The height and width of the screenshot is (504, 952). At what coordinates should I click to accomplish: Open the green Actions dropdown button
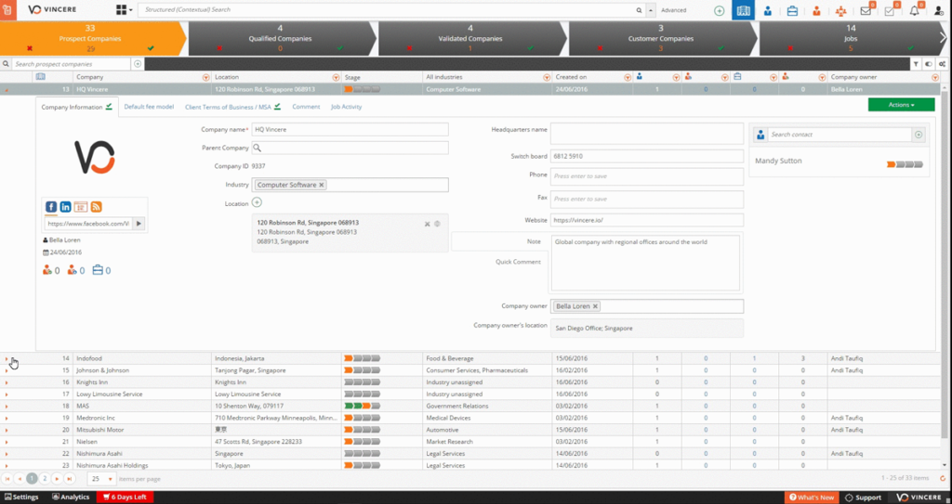pos(901,105)
